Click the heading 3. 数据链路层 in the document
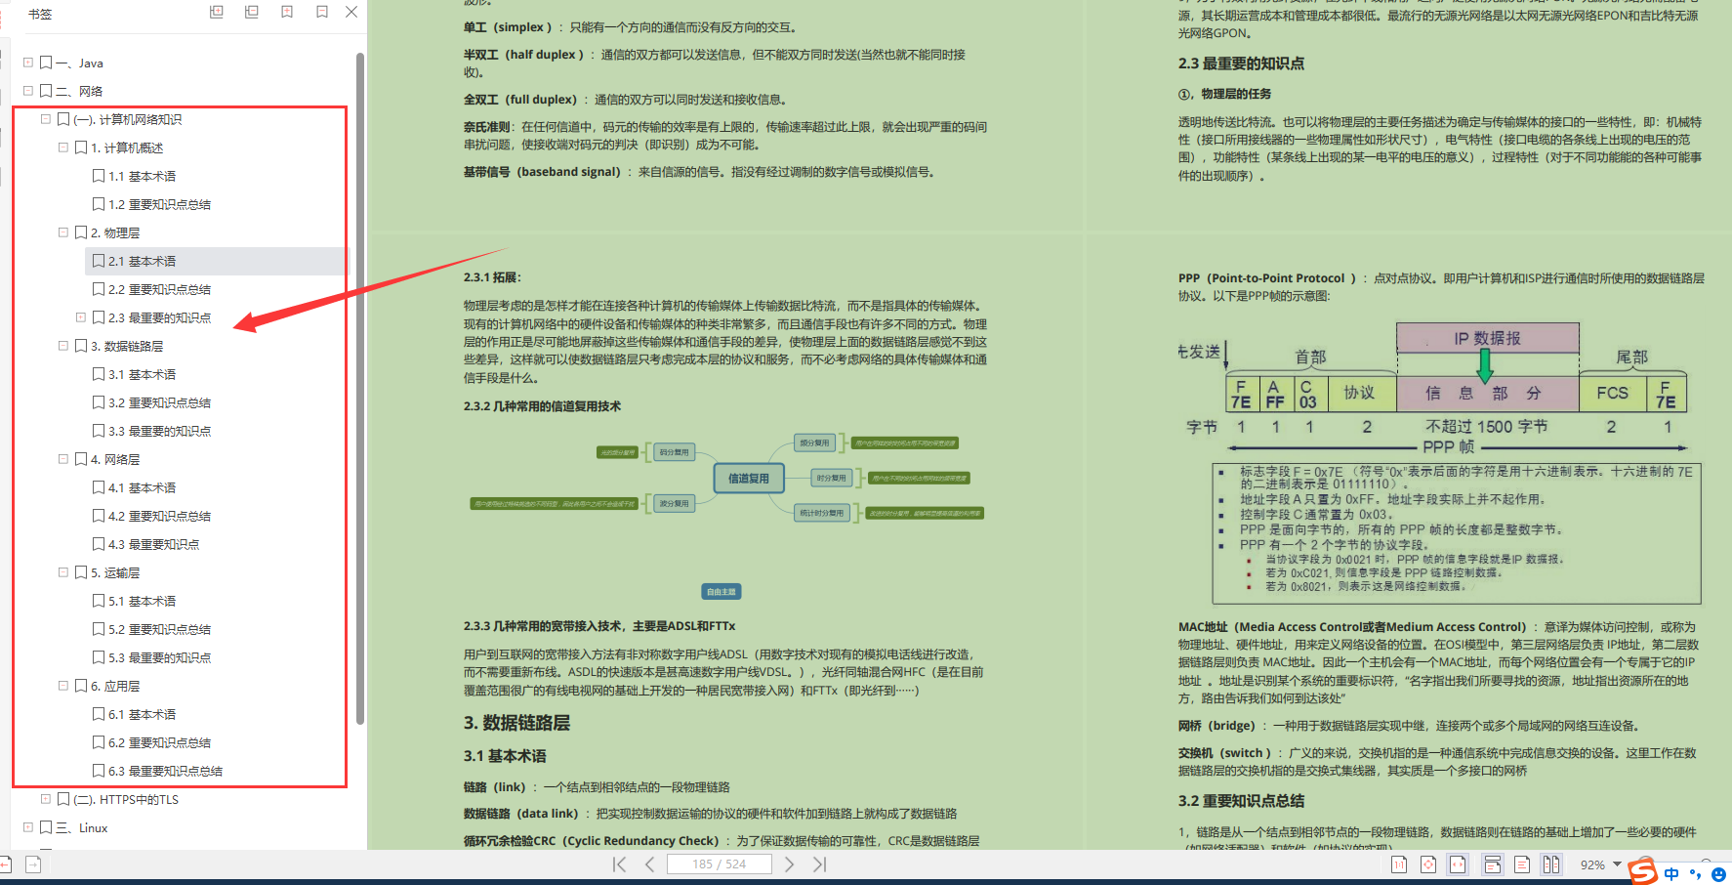The image size is (1732, 885). [x=516, y=723]
